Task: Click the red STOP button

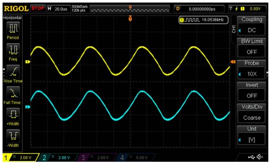Action: pos(38,8)
